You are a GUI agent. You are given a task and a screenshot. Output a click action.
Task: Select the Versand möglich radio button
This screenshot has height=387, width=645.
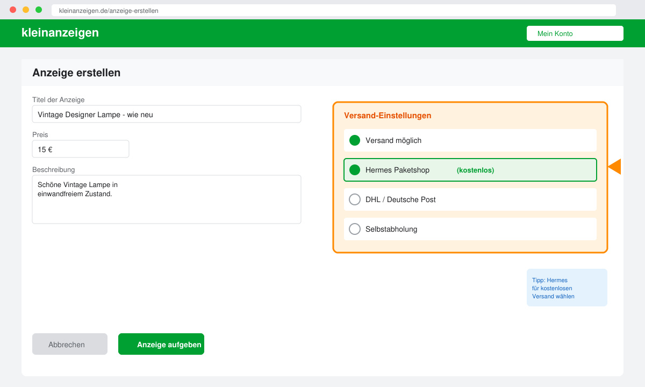point(355,140)
